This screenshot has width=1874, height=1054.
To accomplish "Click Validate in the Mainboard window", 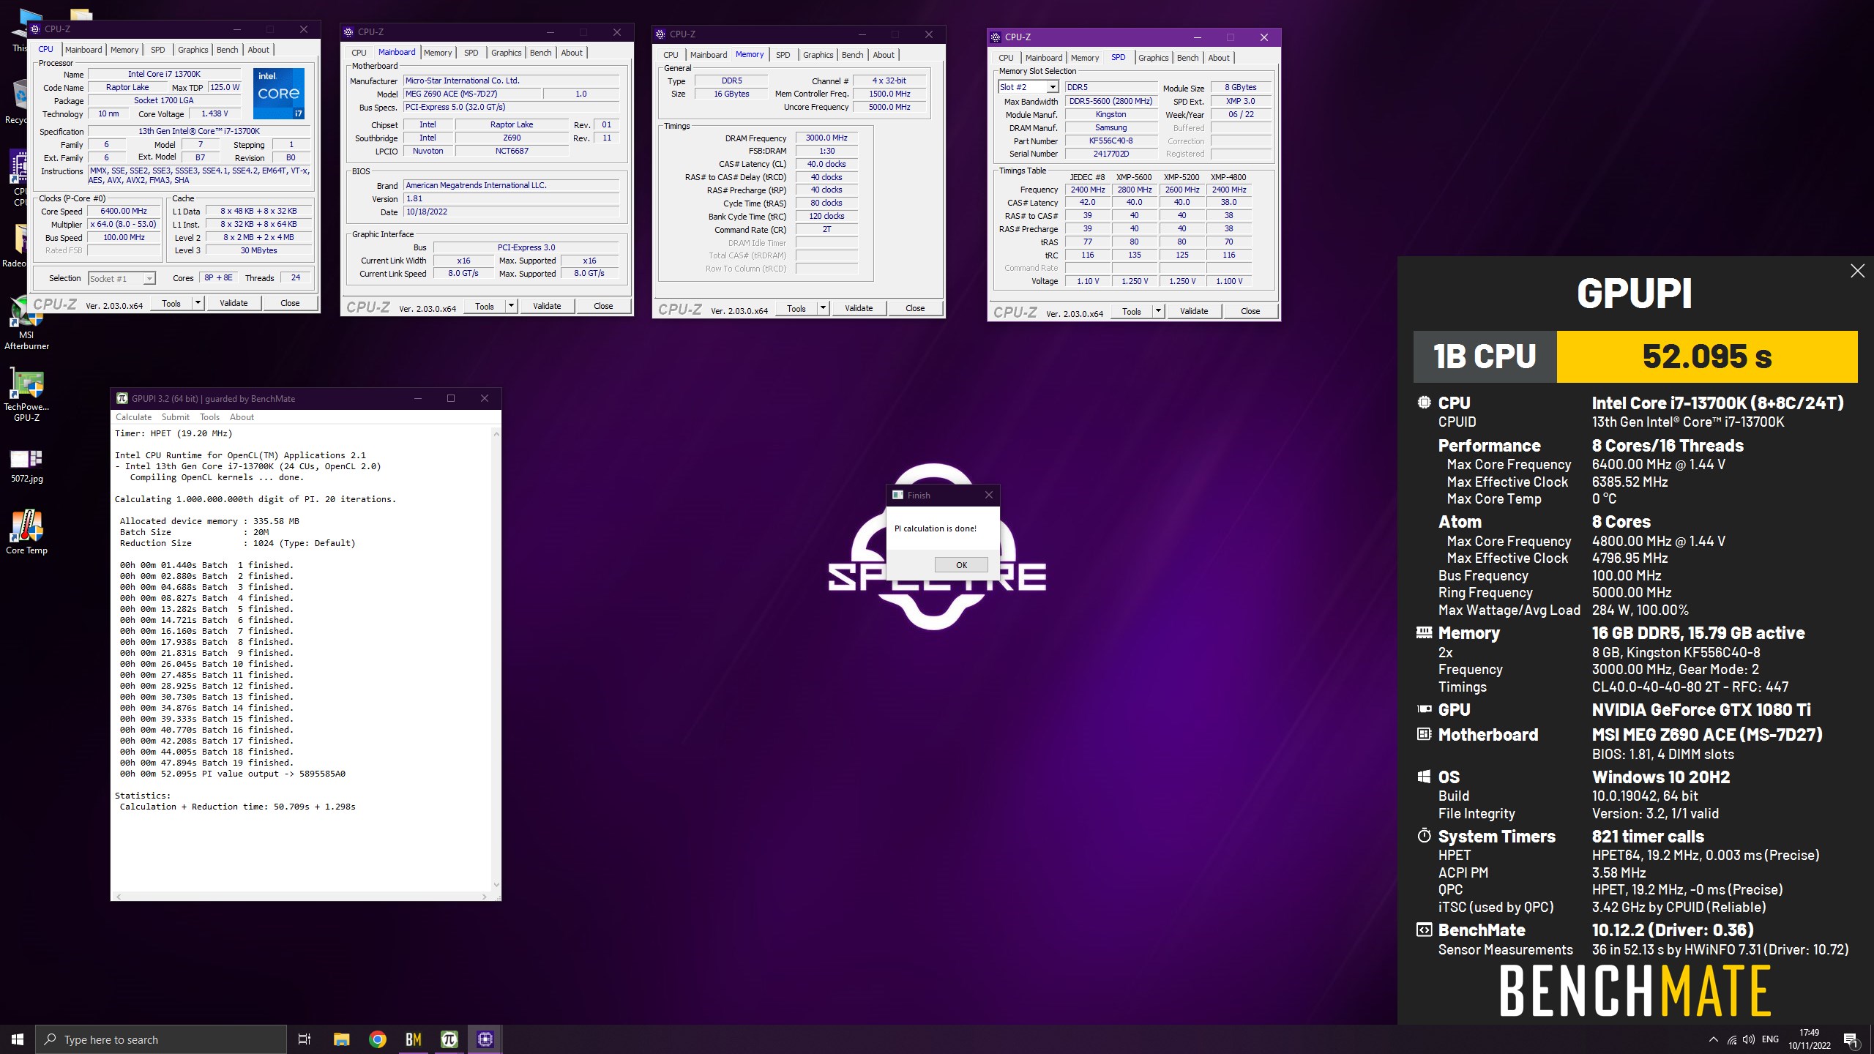I will coord(547,306).
